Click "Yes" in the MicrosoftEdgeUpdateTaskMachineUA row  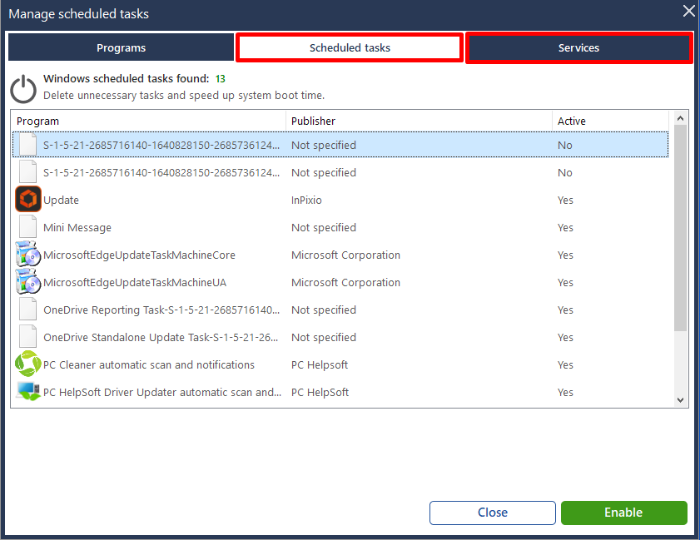point(565,283)
